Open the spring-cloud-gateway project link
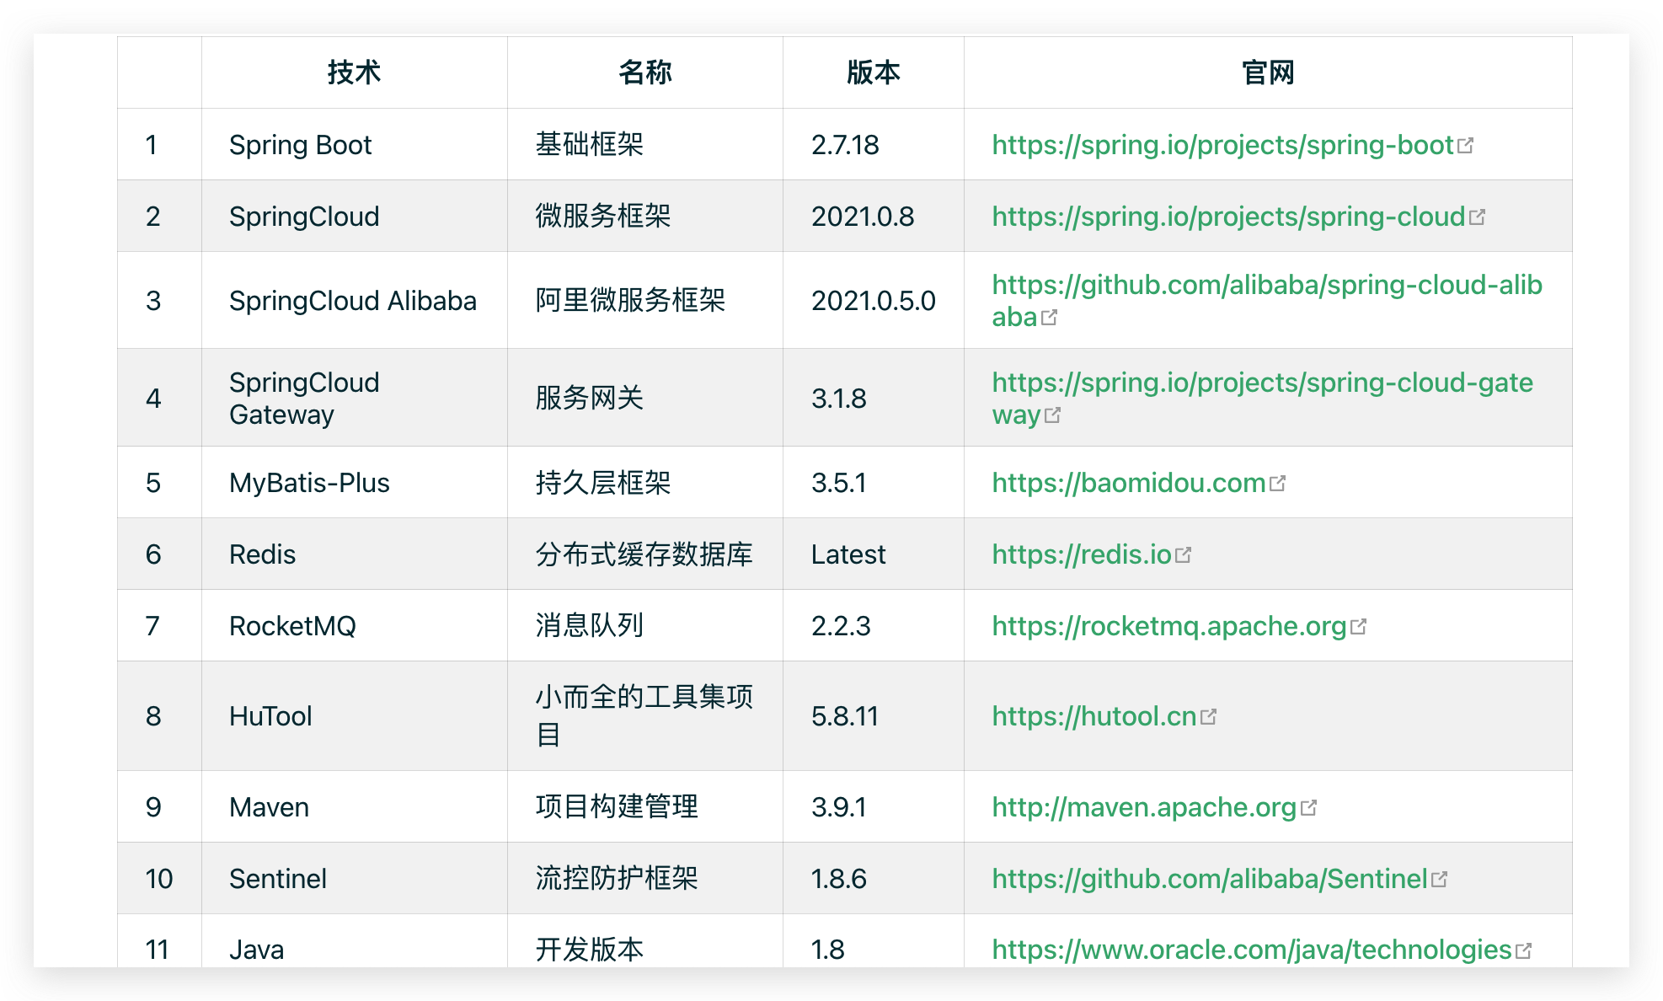Screen dimensions: 1663x1001 1261,383
